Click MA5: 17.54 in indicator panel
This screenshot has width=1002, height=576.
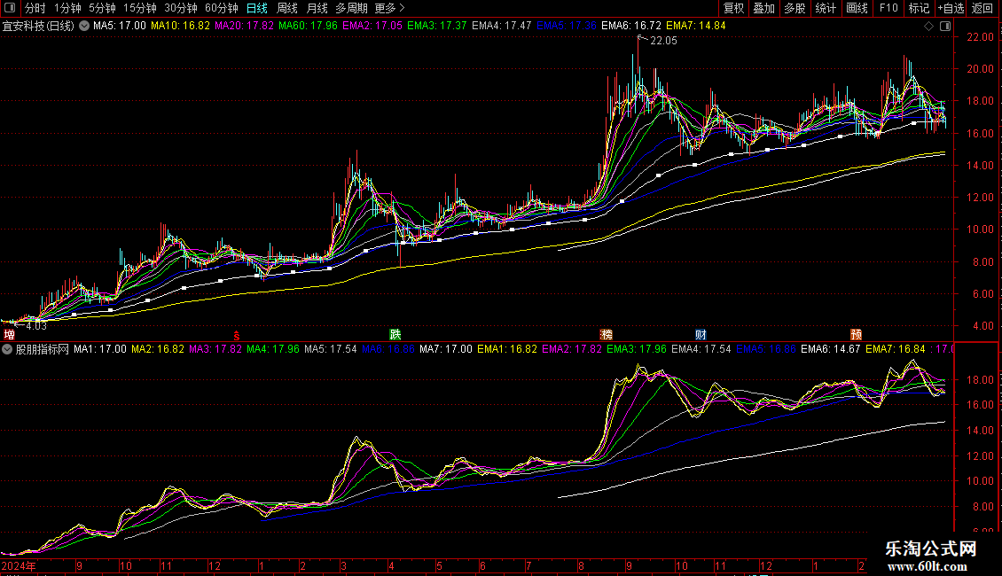[331, 349]
